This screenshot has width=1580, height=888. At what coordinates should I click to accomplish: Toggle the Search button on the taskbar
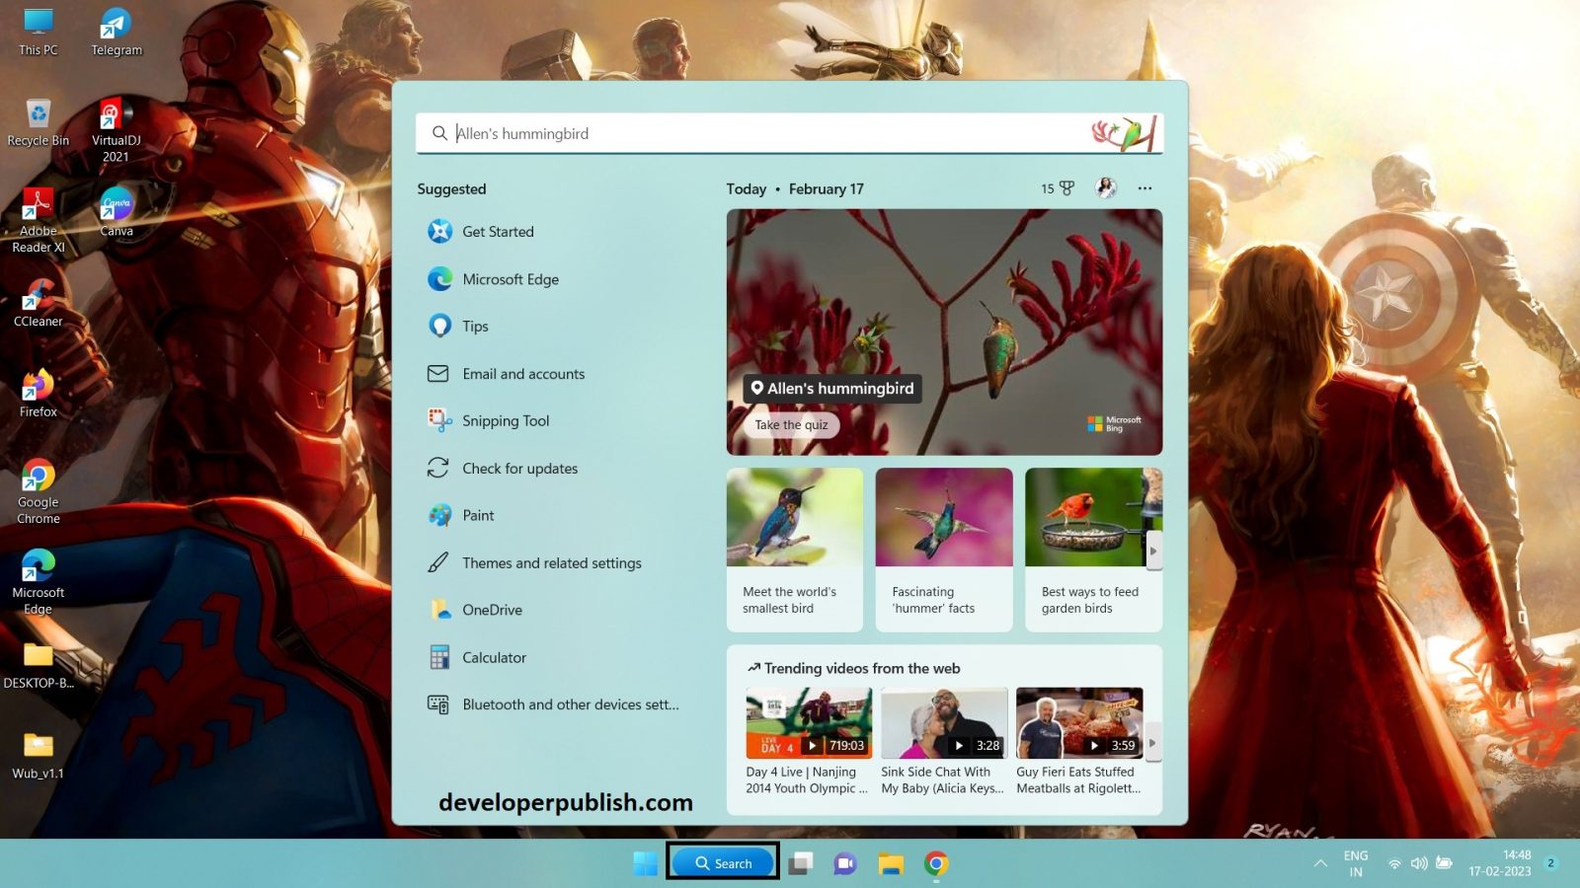(x=723, y=861)
